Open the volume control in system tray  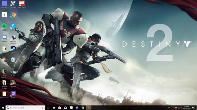181,108
